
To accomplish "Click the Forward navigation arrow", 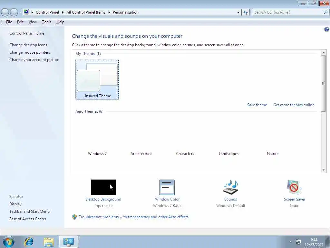I will pos(14,13).
